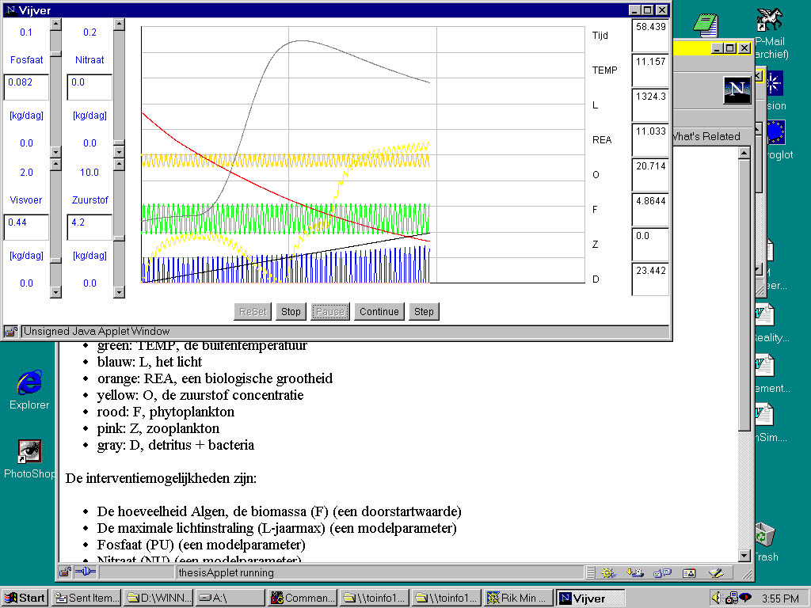Click the Step button in Vijver applet

(x=424, y=312)
